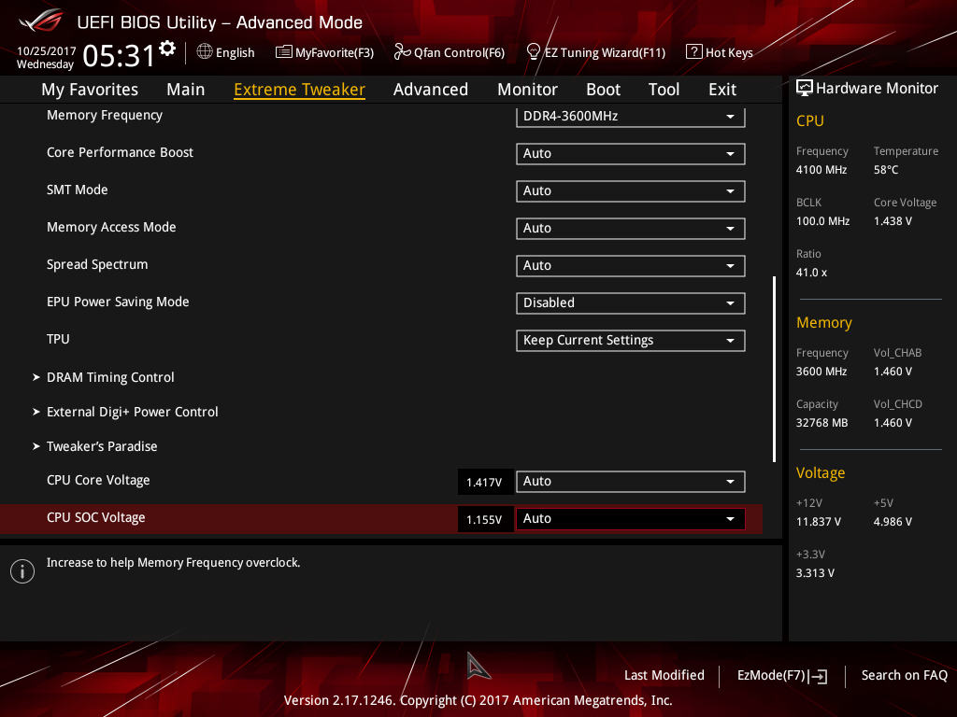The height and width of the screenshot is (717, 957).
Task: Go to the Advanced tab
Action: pos(431,90)
